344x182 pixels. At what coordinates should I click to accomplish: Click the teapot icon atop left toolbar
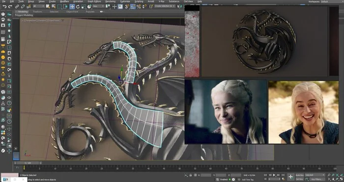click(x=3, y=14)
